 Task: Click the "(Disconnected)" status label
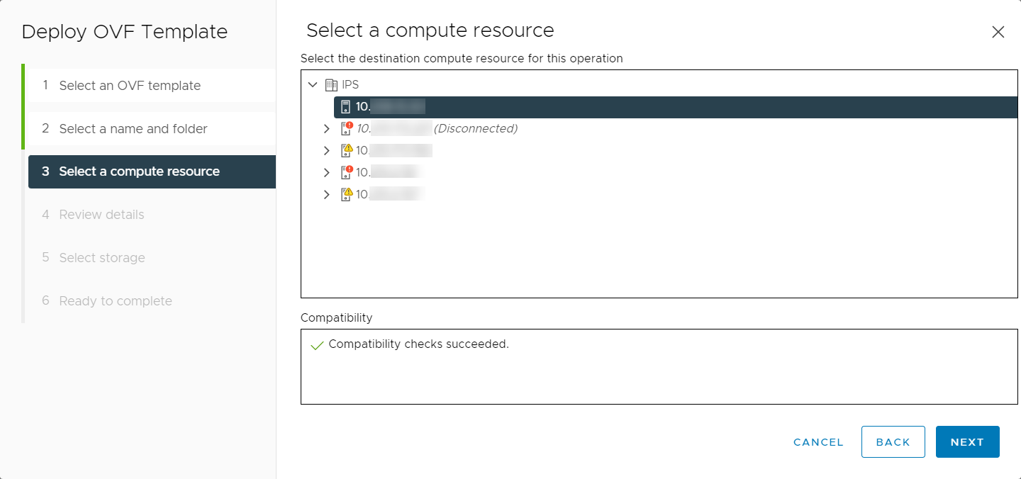pyautogui.click(x=476, y=129)
